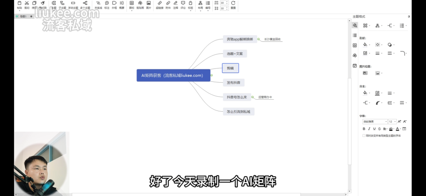The width and height of the screenshot is (426, 196).
Task: Open branch fill color under 分支
Action: tap(366, 93)
